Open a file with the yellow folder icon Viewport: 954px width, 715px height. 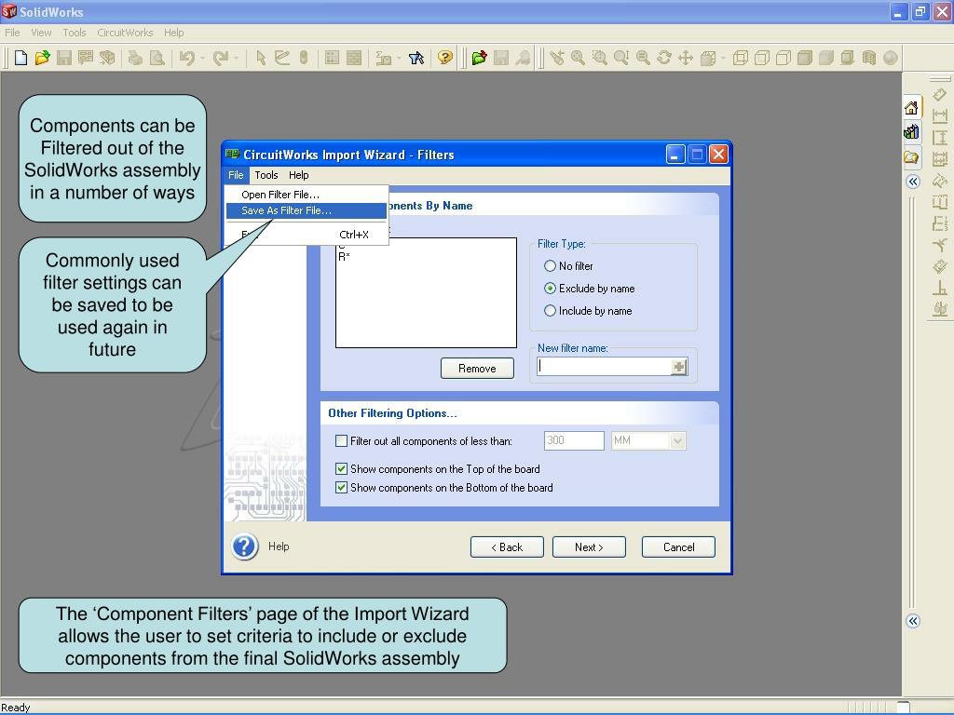42,58
